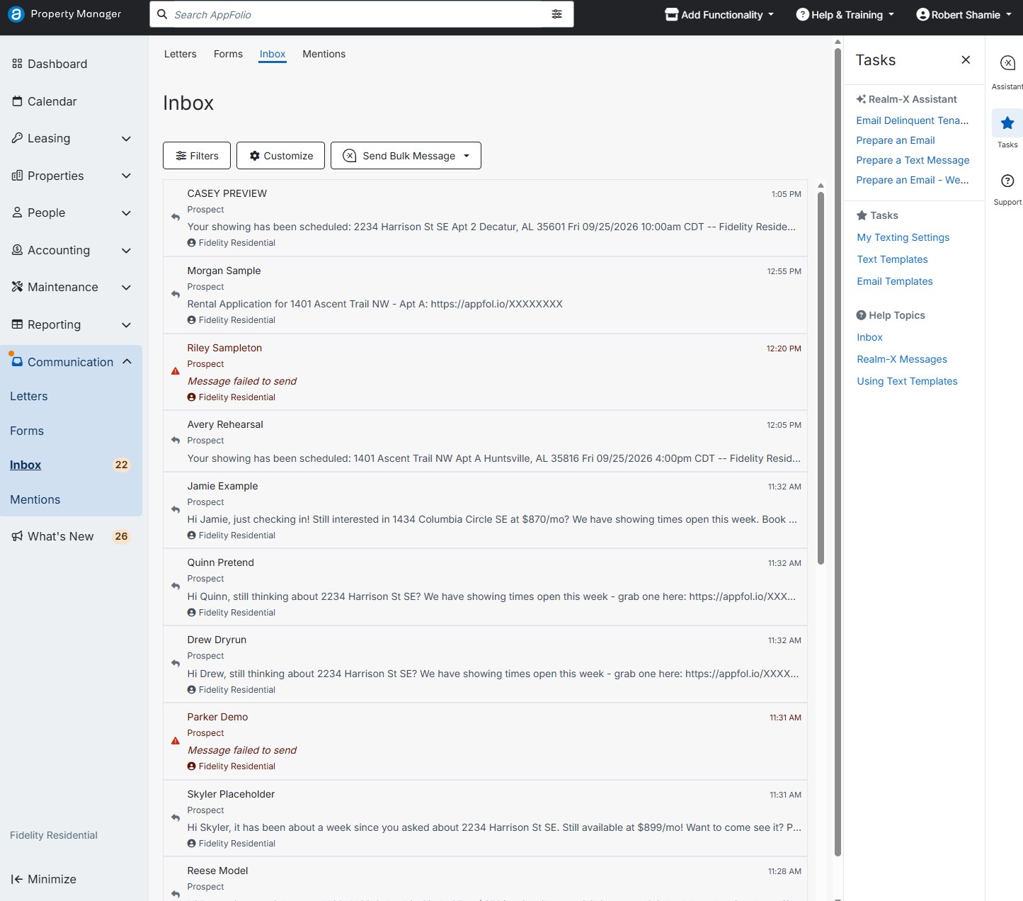Click the AppFolio logo icon
Screen dimensions: 1023x901
click(16, 14)
